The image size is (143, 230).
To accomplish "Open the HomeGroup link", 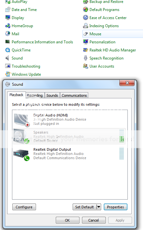I will click(x=22, y=26).
